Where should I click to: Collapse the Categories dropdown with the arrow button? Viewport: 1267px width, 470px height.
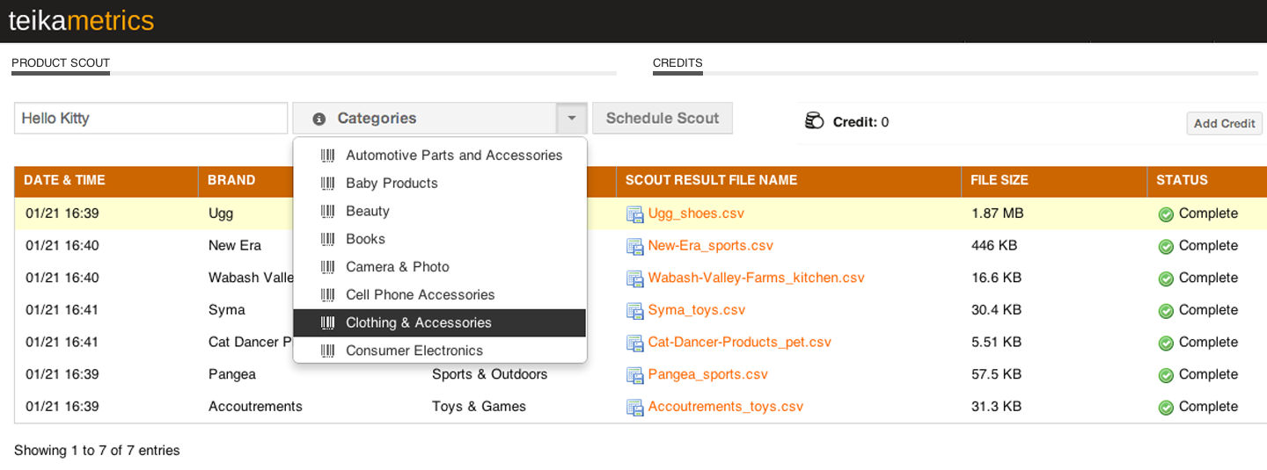point(571,118)
